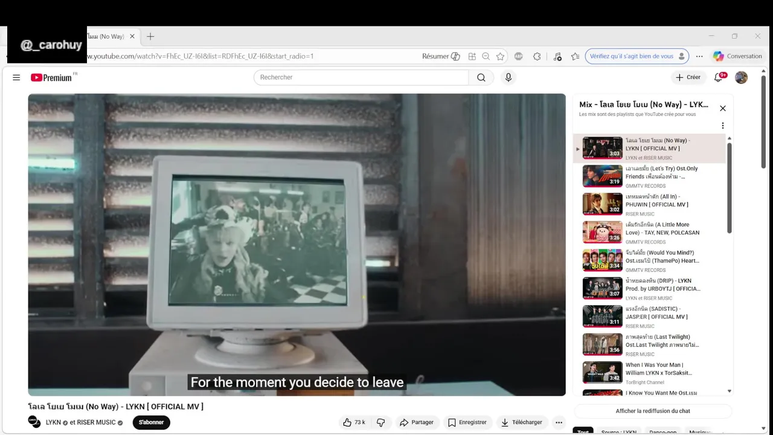Image resolution: width=773 pixels, height=435 pixels.
Task: Click the browser address bar URL
Action: tap(200, 56)
